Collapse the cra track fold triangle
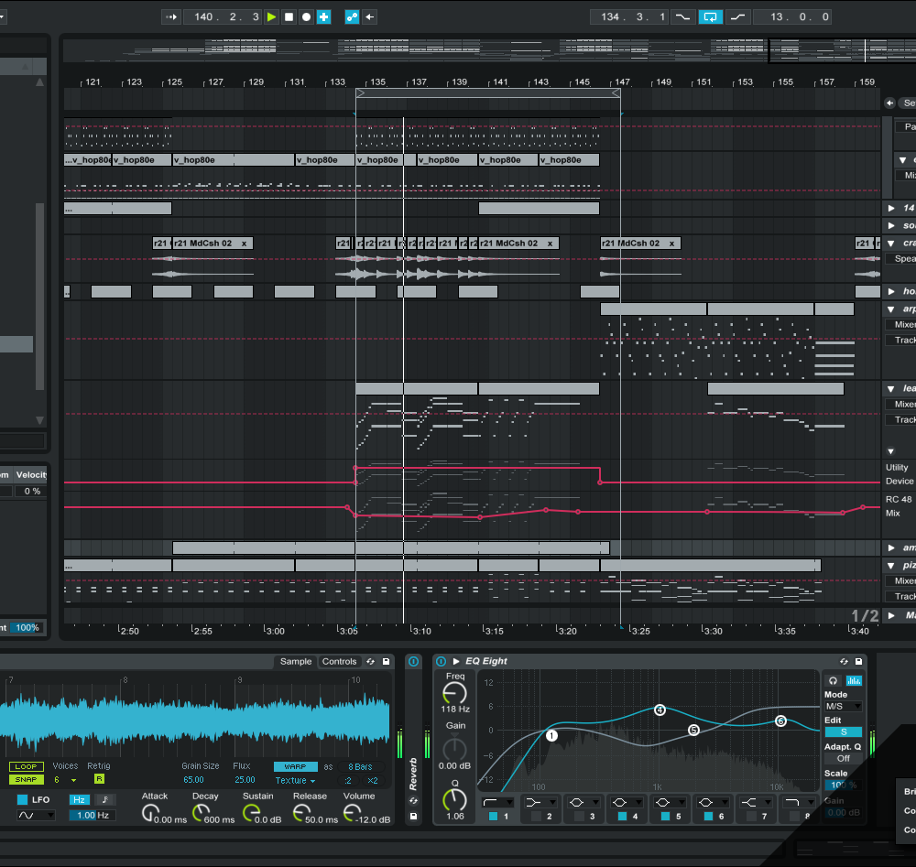Screen dimensions: 916x867 click(x=891, y=244)
